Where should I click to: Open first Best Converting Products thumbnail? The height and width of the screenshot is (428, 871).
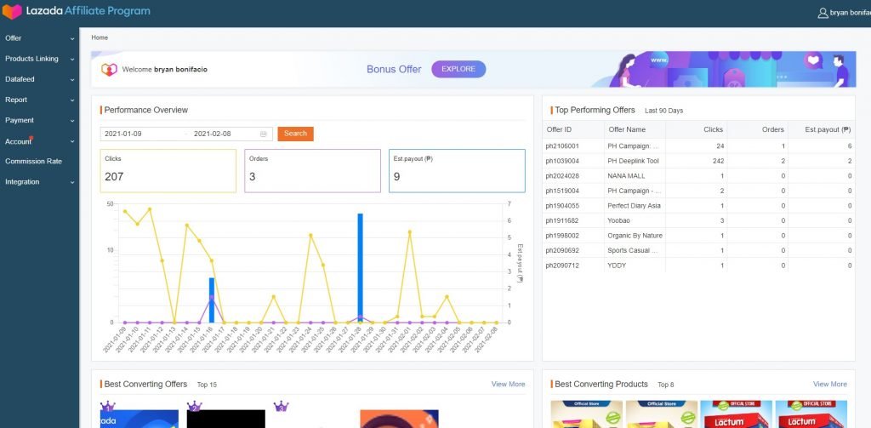[x=587, y=414]
